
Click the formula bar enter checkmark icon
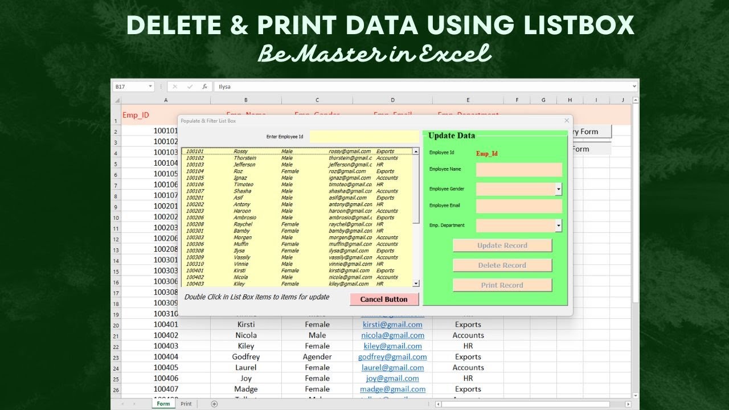pos(190,87)
